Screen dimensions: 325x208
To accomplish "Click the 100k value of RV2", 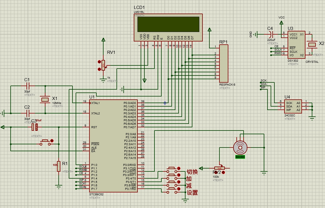I will point(216,177).
